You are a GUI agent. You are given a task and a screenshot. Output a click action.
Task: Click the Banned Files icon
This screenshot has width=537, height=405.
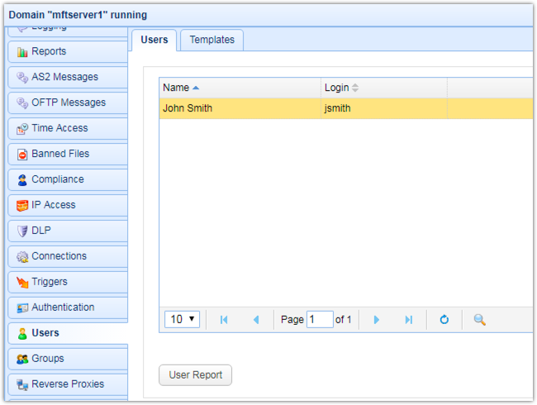22,155
